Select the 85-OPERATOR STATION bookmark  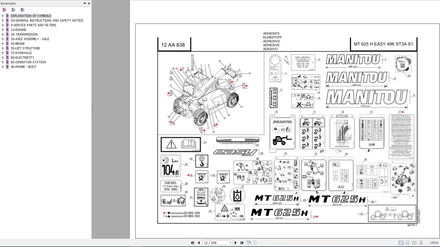(x=28, y=62)
